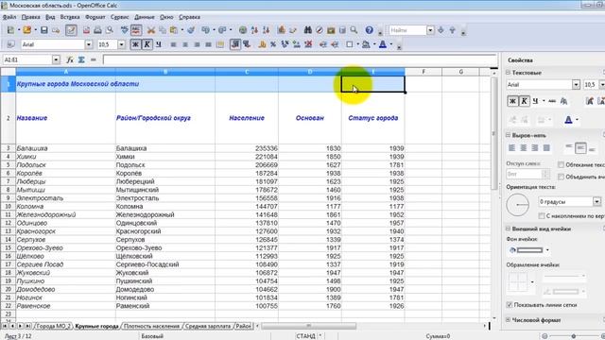Toggle Underline in the formatting toolbar

pyautogui.click(x=158, y=44)
